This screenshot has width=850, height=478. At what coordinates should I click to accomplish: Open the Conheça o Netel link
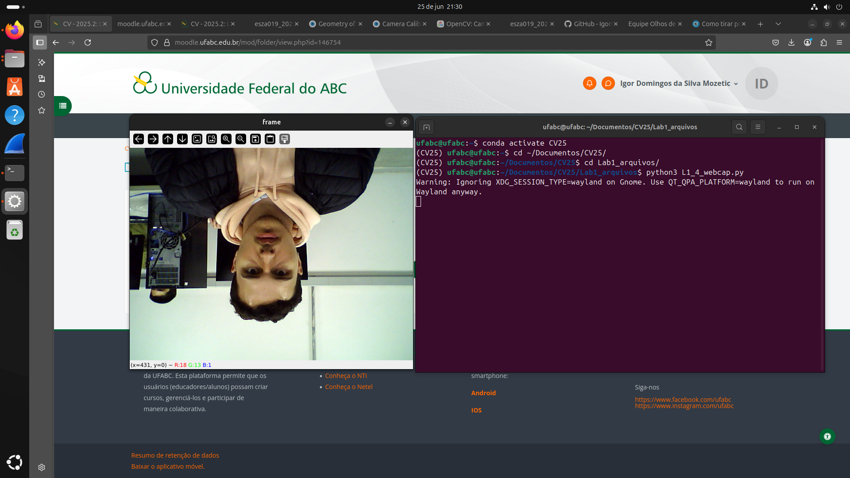coord(349,387)
